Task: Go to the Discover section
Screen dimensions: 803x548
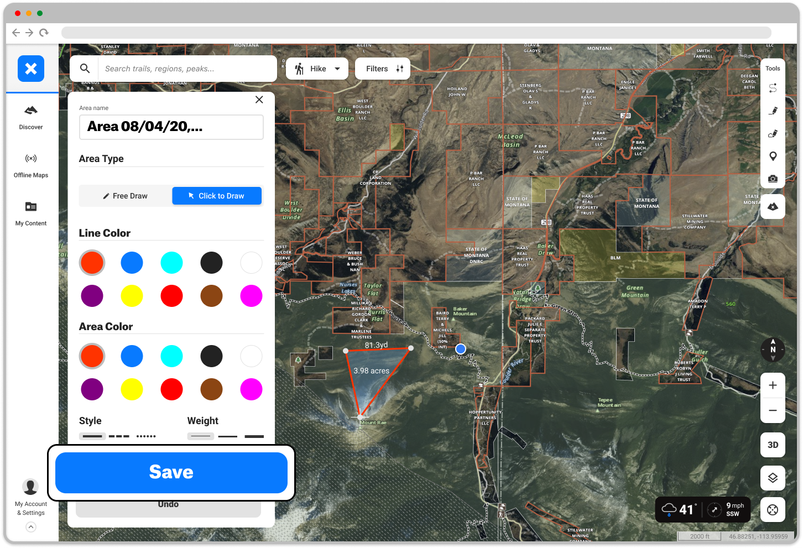Action: point(31,117)
